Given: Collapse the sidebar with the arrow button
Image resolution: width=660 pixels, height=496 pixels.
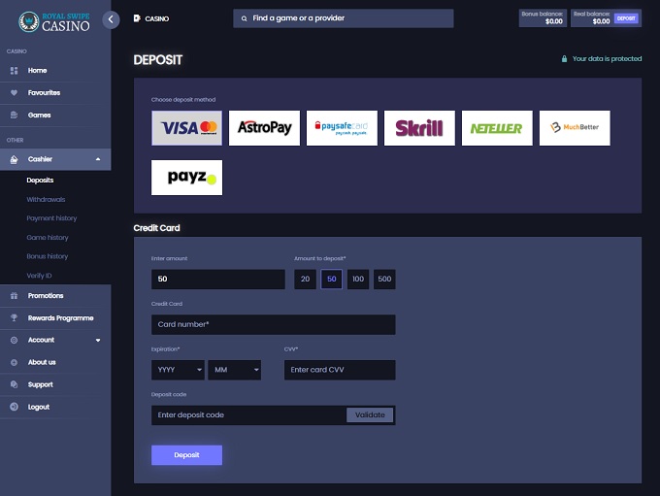Looking at the screenshot, I should (111, 18).
